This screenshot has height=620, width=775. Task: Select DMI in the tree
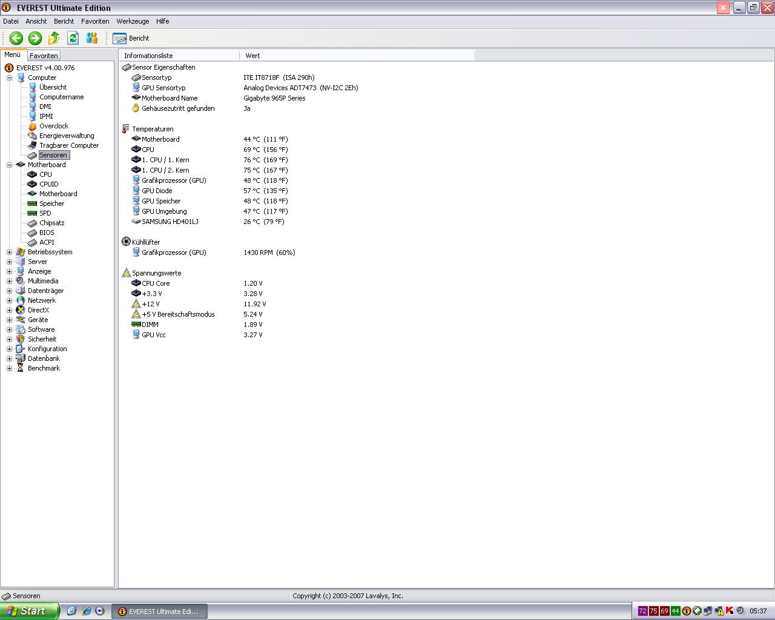(45, 107)
